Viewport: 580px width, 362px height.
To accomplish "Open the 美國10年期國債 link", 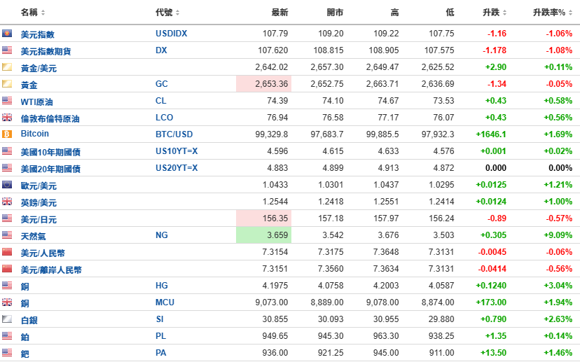I will click(50, 151).
